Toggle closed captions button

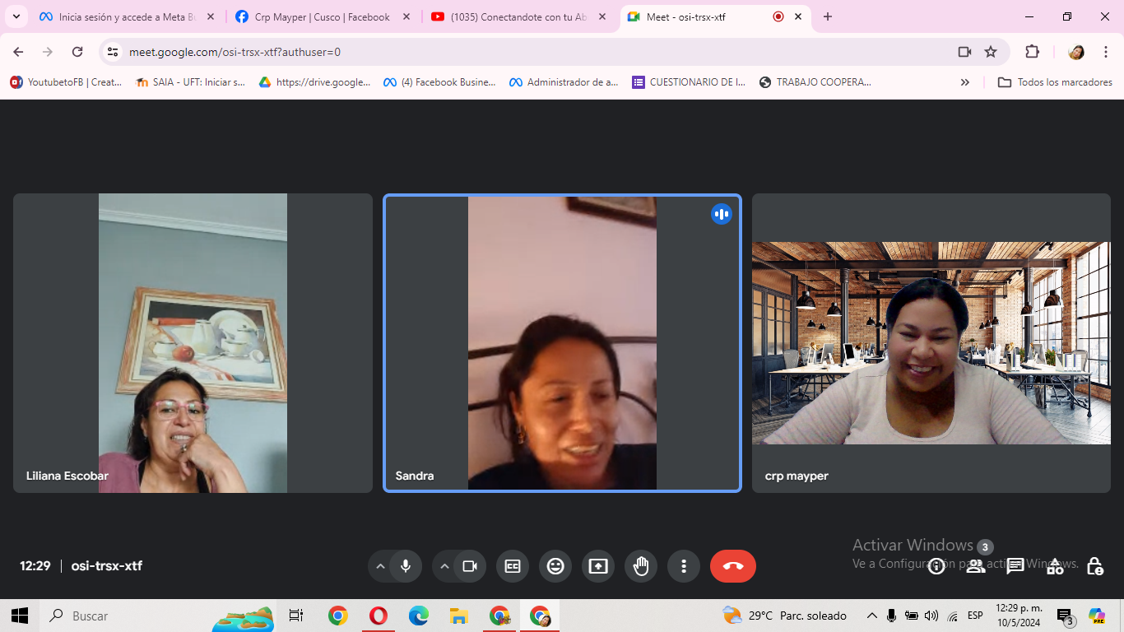tap(513, 566)
